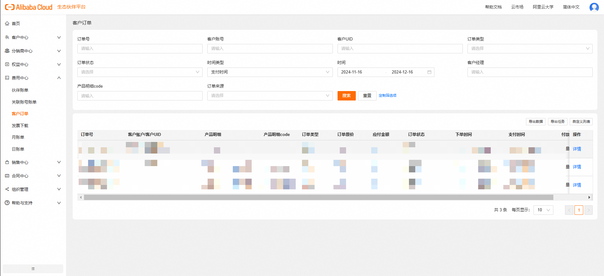Open 月账单 in the sidebar
The image size is (604, 276).
tap(18, 137)
